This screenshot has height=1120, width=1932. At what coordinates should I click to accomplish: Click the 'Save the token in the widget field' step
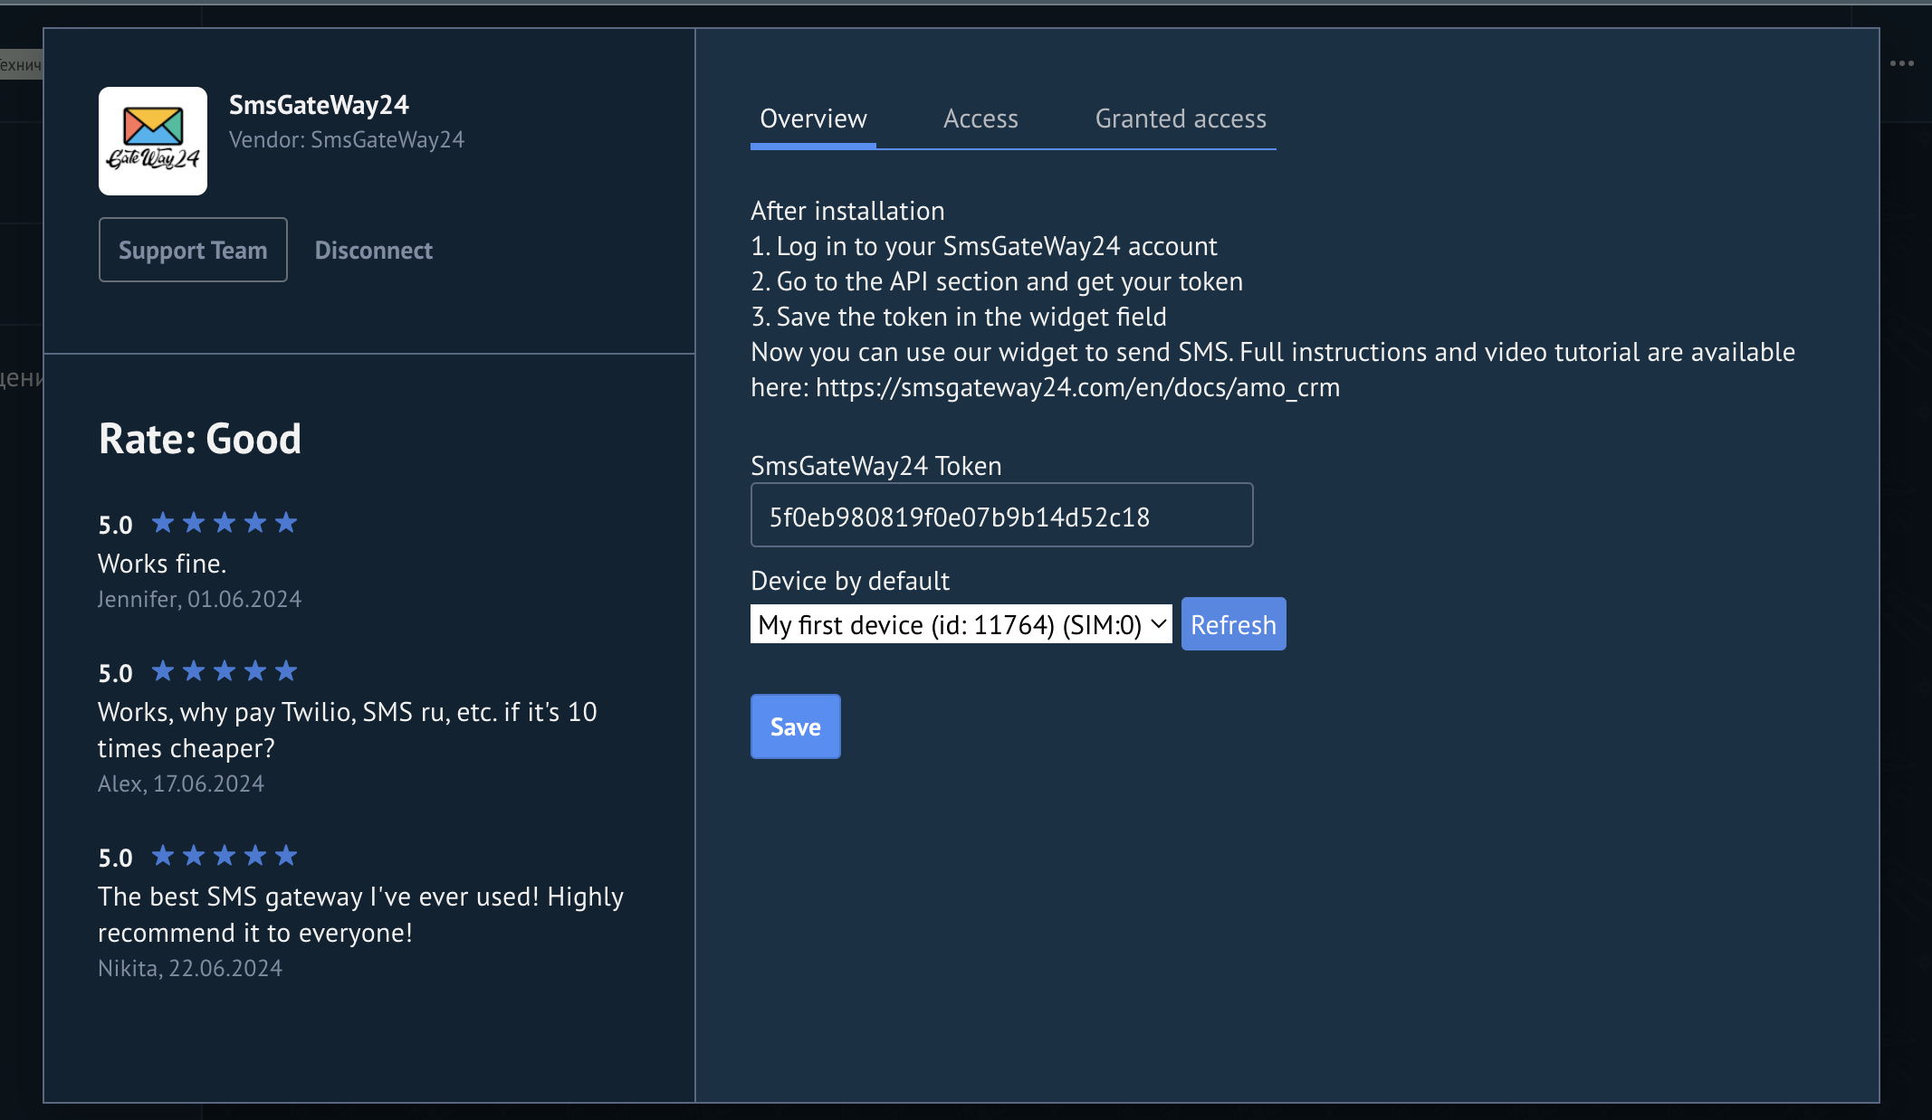(959, 317)
